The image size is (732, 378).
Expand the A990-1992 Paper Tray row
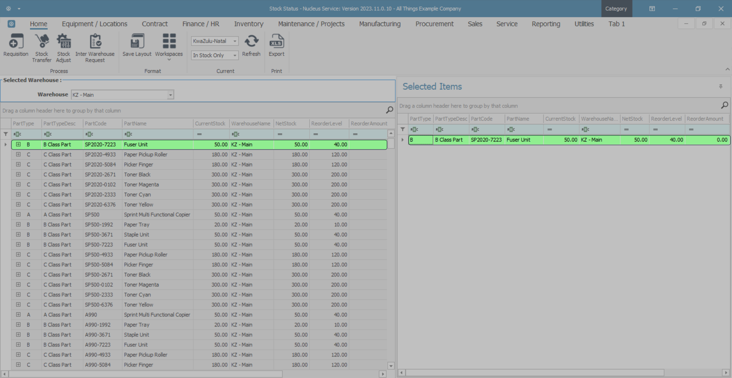(18, 325)
